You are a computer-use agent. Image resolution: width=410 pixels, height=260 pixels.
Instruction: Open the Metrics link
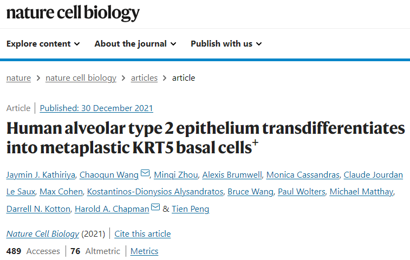pos(144,251)
